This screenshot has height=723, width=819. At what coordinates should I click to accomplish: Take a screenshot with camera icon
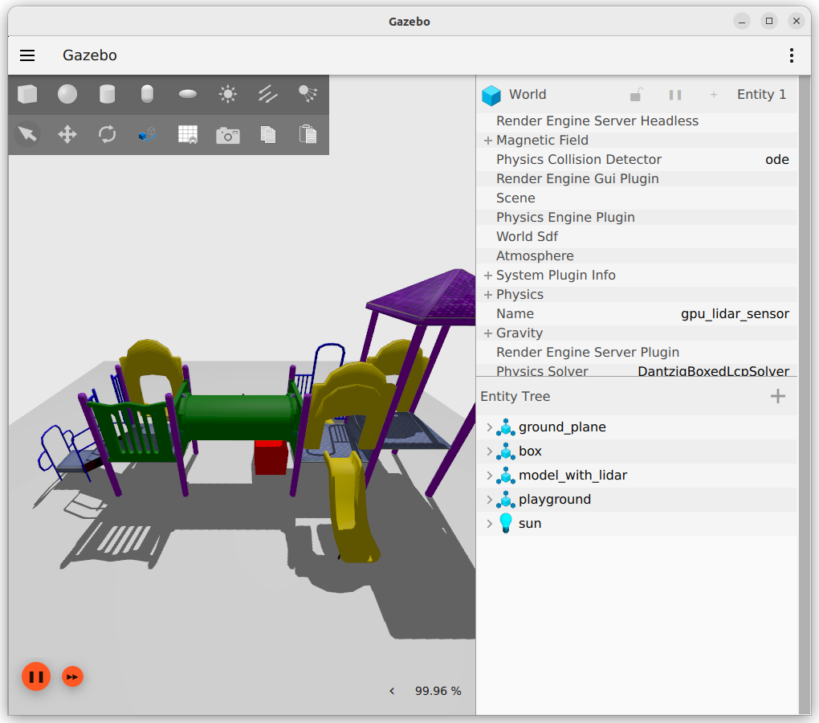click(x=228, y=135)
